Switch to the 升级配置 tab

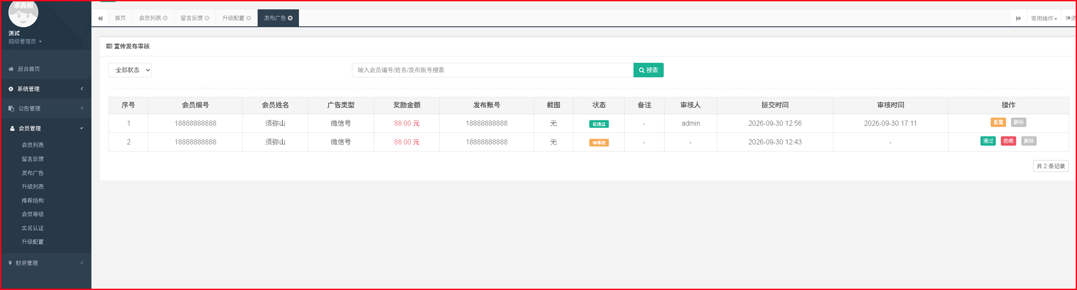pyautogui.click(x=233, y=18)
